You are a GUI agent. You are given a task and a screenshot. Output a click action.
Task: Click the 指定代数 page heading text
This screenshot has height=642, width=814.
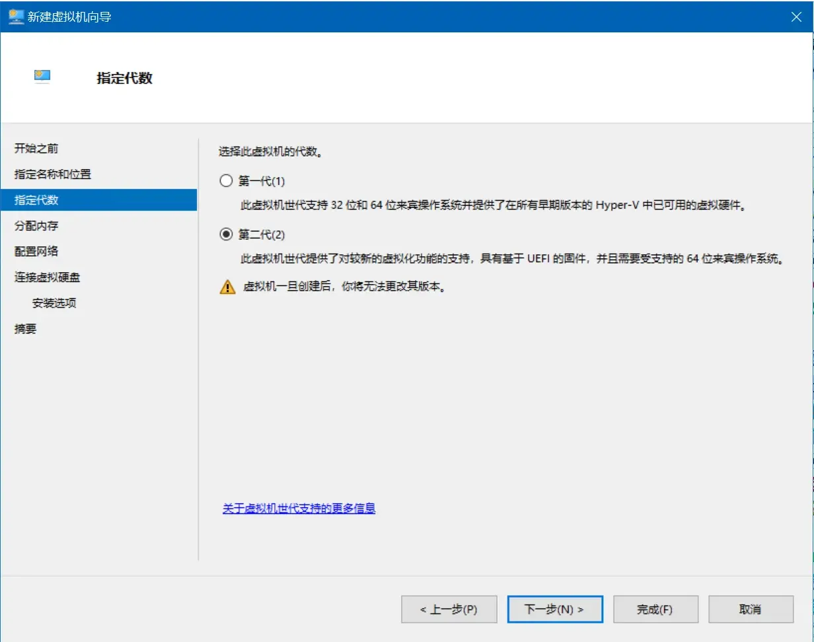click(x=124, y=78)
